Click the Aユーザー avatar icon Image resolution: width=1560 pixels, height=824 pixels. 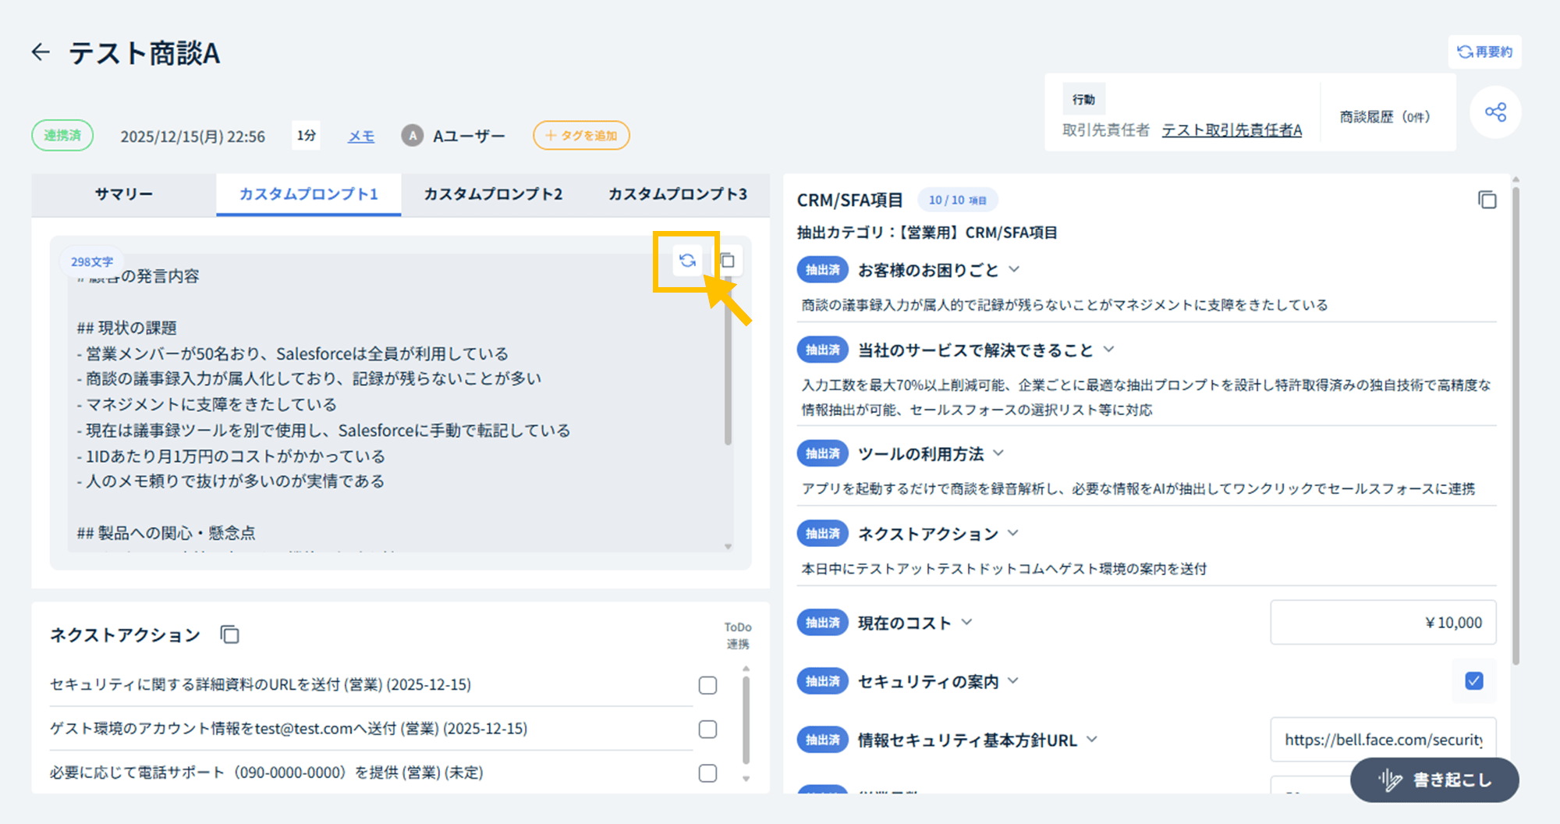point(412,136)
